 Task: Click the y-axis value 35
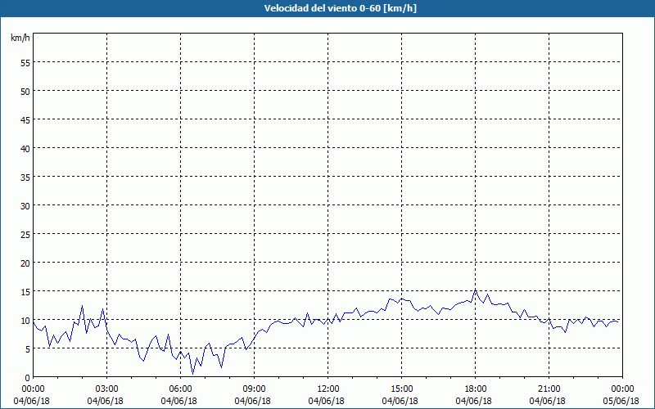pos(25,177)
